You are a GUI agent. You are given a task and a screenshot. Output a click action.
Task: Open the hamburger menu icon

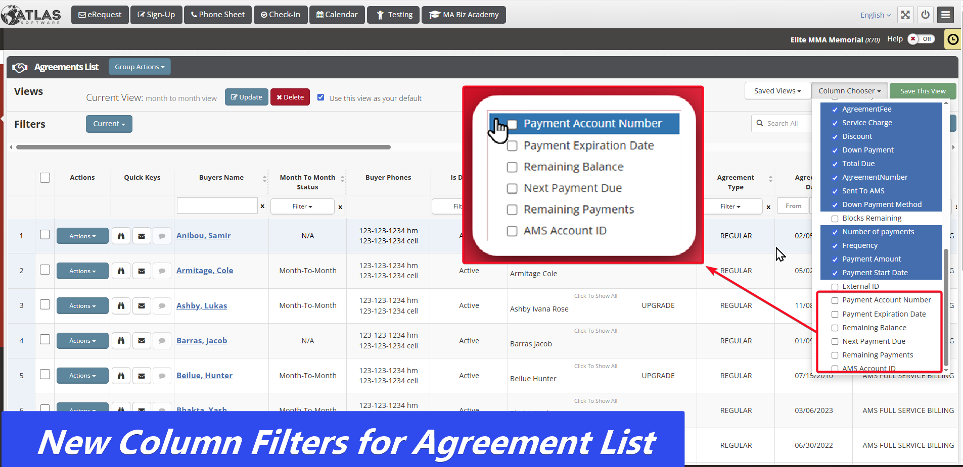pos(945,15)
